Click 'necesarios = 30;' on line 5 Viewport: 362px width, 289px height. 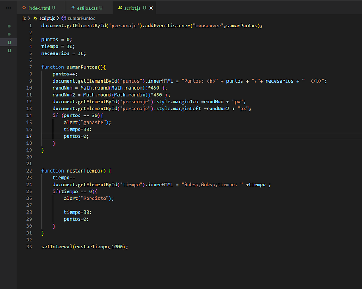click(64, 53)
